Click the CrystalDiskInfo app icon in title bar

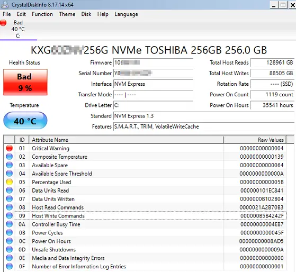(x=5, y=5)
